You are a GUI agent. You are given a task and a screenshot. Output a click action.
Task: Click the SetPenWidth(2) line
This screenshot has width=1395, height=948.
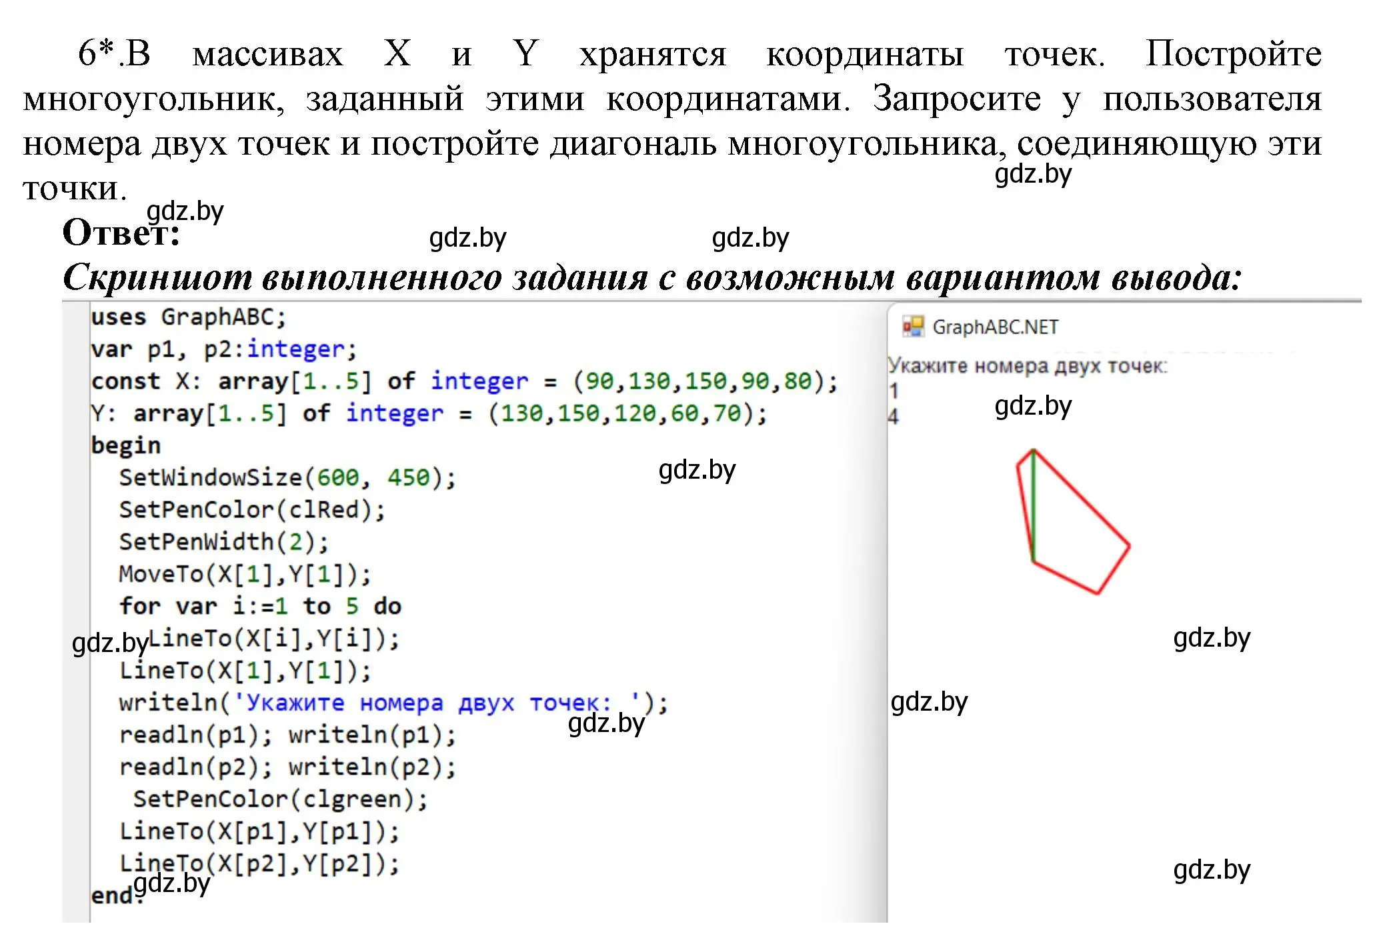[x=224, y=542]
